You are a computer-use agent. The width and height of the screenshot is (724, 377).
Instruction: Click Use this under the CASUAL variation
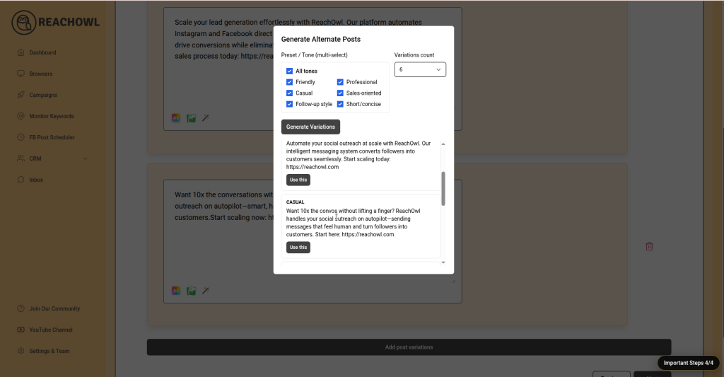pos(298,248)
